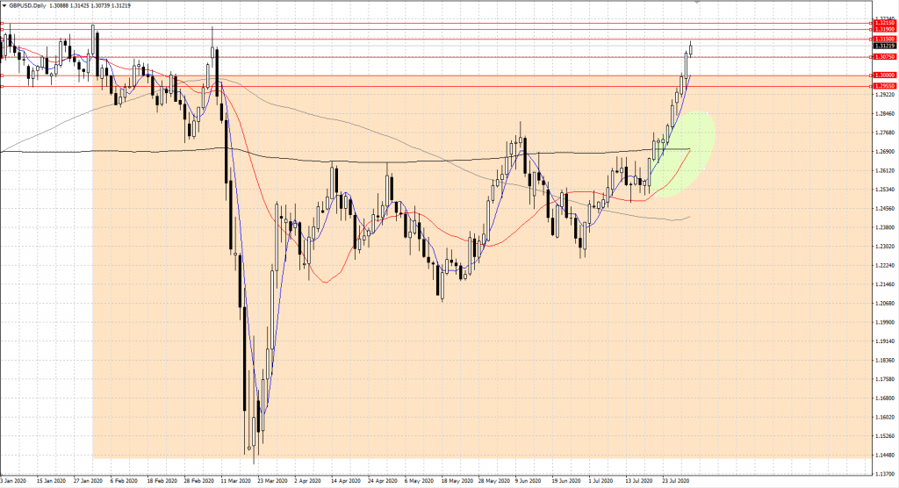Choose the 1.30000 red price label

pyautogui.click(x=882, y=75)
